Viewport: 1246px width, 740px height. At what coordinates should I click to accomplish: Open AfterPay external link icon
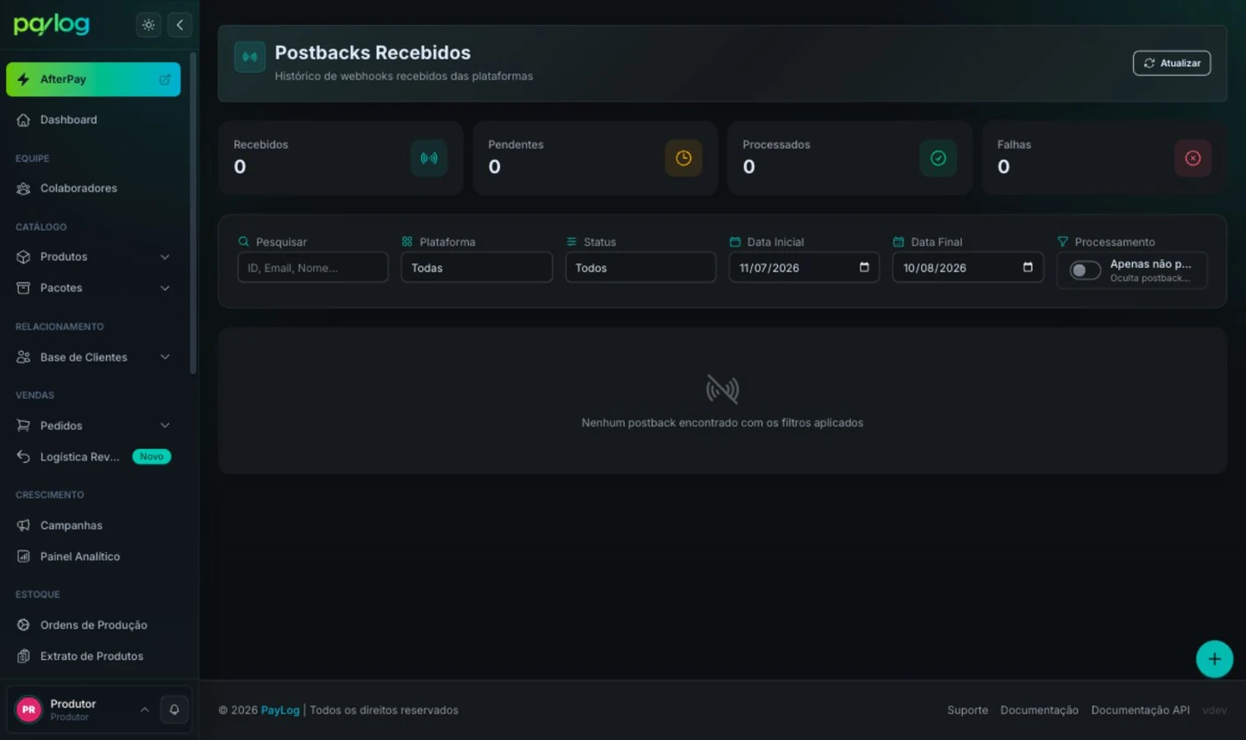[x=165, y=79]
